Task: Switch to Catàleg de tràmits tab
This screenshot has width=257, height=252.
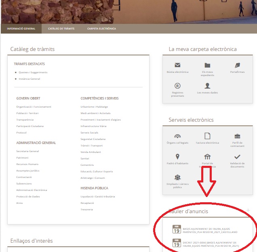Action: [x=61, y=29]
